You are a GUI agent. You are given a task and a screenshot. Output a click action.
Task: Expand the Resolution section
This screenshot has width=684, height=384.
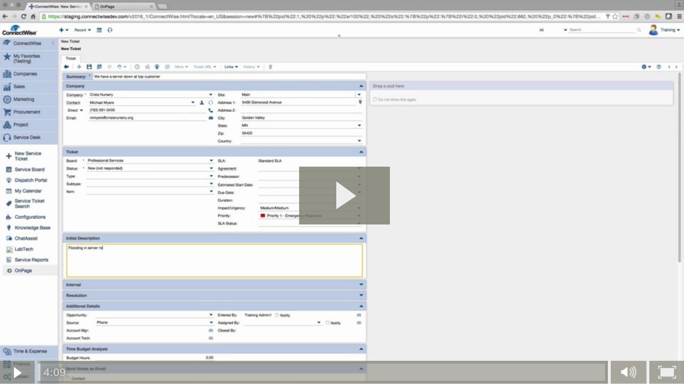point(361,295)
